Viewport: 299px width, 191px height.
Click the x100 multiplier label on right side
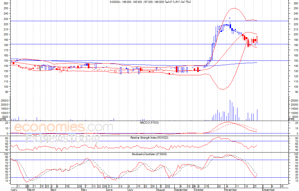pyautogui.click(x=291, y=120)
